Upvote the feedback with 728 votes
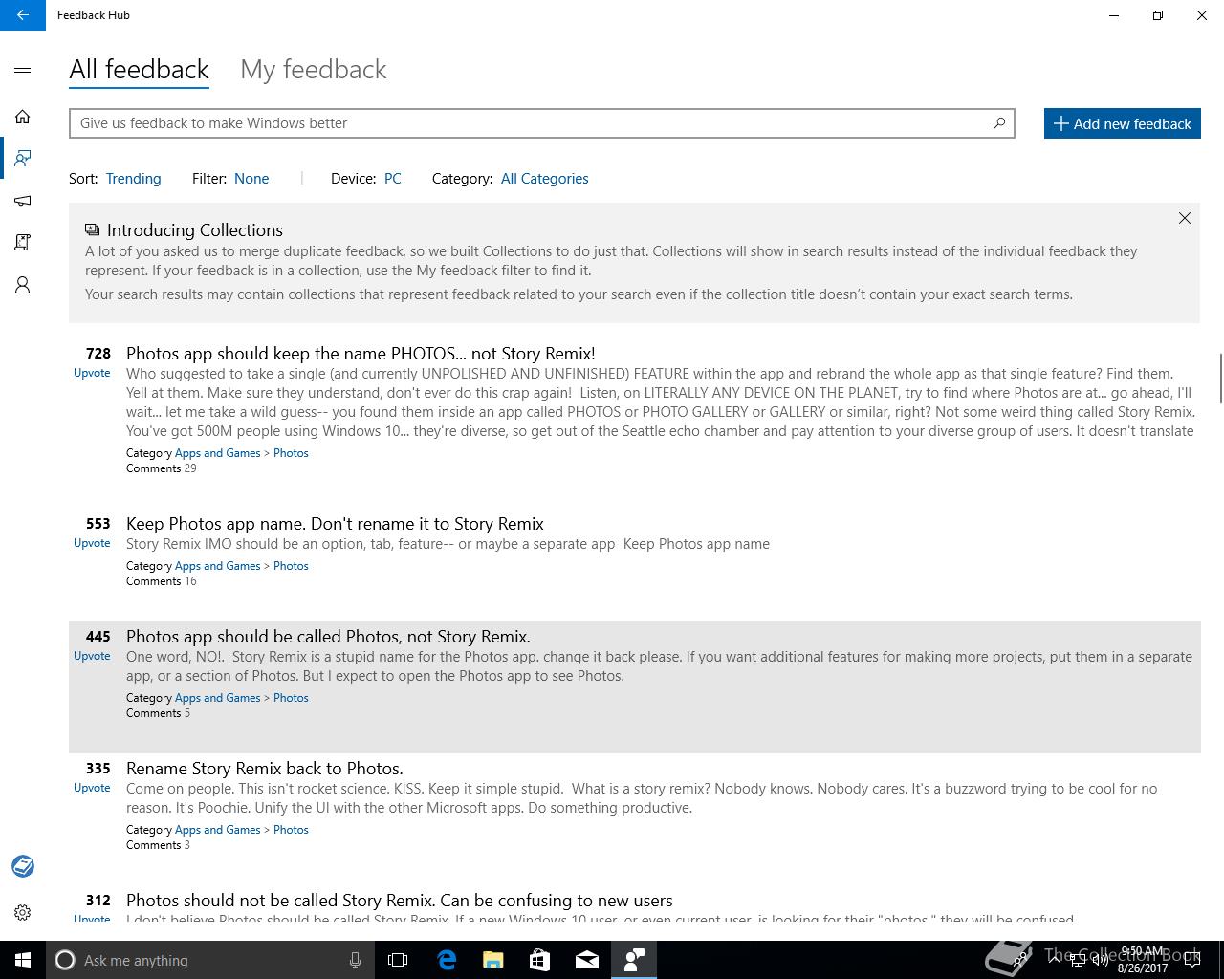This screenshot has height=979, width=1224. 92,373
